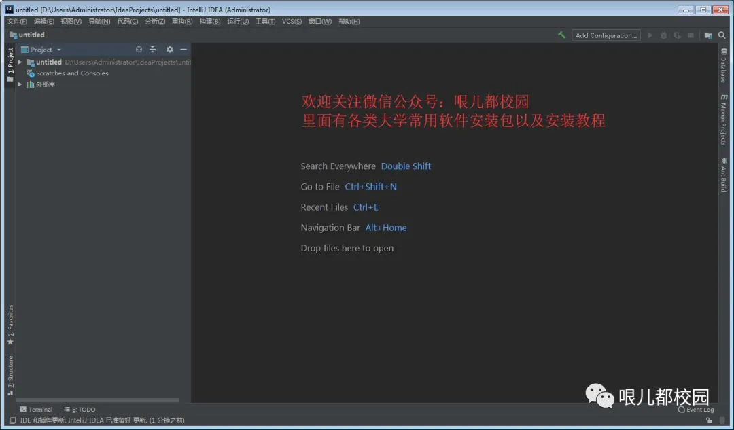Click the Debug bug icon in toolbar
Viewport: 734px width, 430px height.
(x=663, y=35)
